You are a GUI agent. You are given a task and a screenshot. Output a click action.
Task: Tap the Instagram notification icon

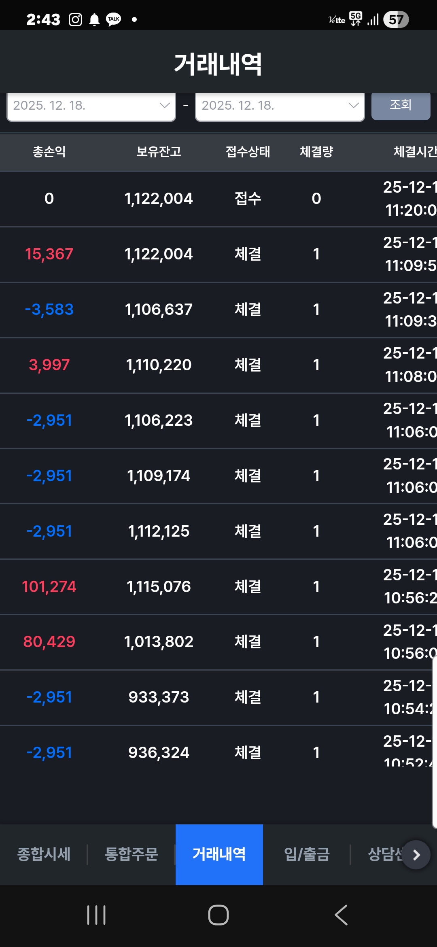(x=75, y=19)
